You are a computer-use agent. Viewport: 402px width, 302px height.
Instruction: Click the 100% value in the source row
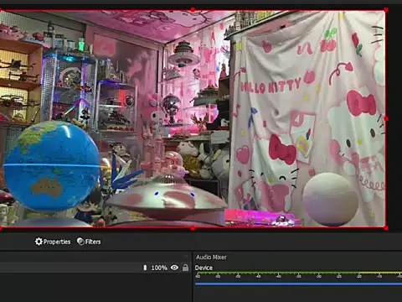[159, 268]
